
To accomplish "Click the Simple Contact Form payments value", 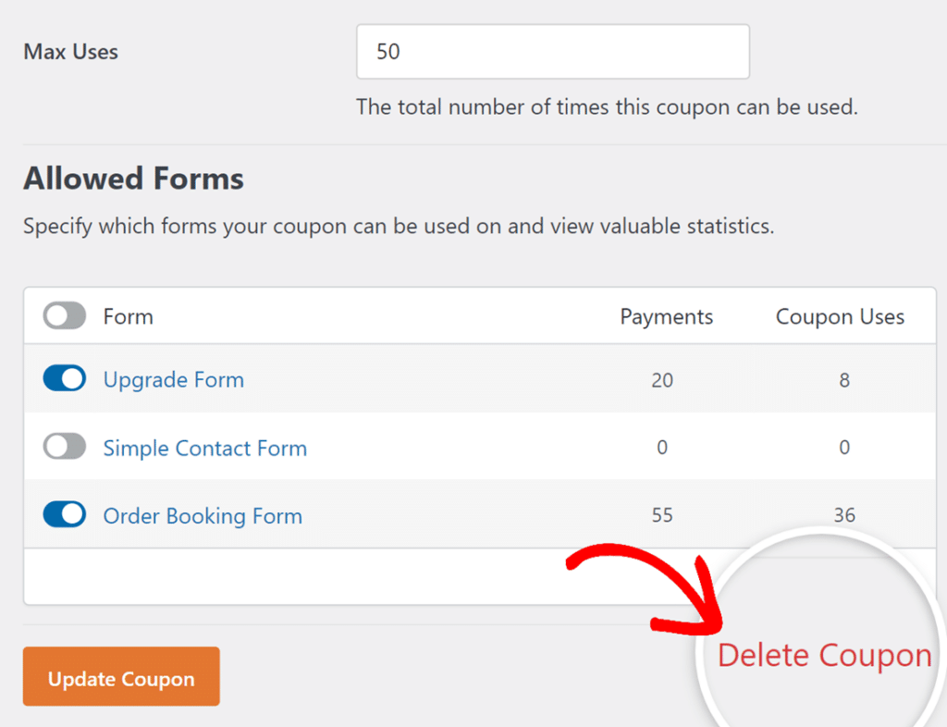I will pyautogui.click(x=662, y=448).
